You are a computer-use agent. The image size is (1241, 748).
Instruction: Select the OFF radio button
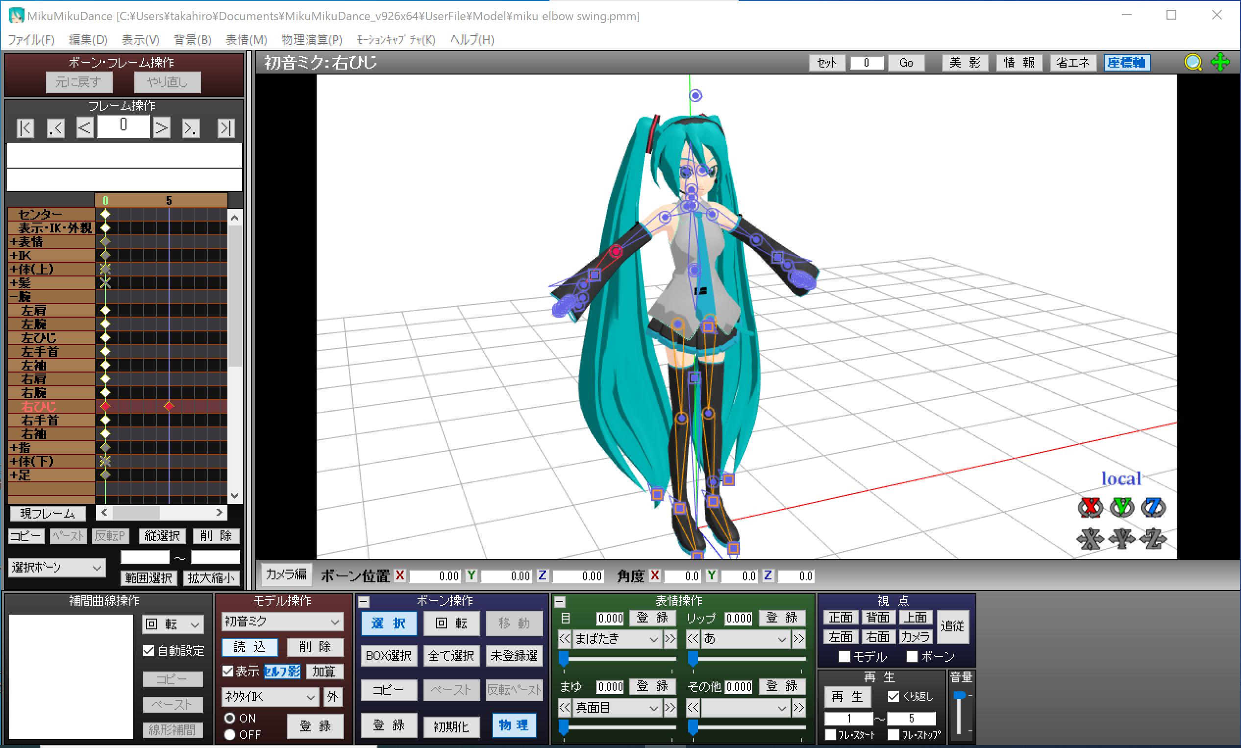coord(230,735)
